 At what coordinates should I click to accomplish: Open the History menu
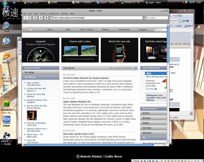(44, 14)
